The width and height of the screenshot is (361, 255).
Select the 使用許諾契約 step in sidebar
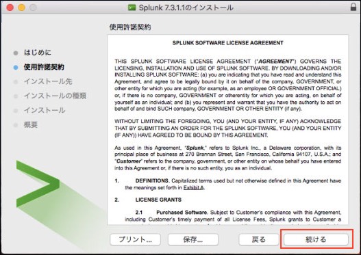[44, 67]
